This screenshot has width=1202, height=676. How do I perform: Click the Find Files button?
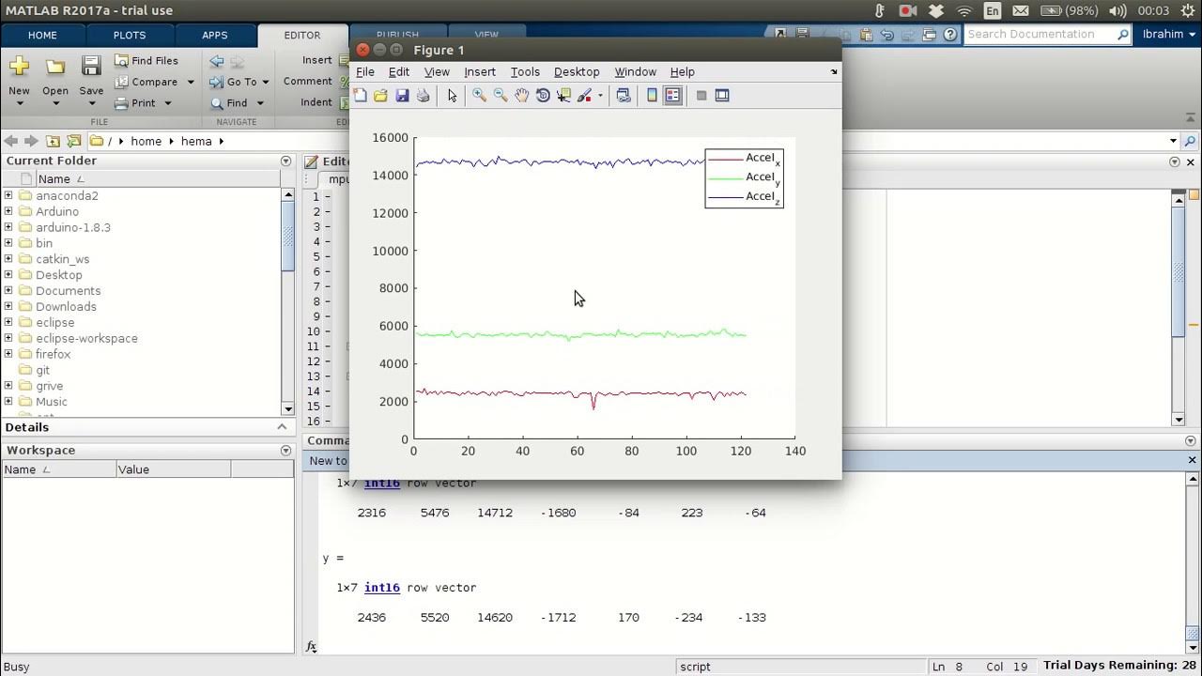(x=146, y=60)
